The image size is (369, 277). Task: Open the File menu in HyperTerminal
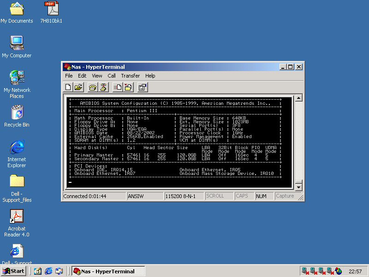(69, 76)
